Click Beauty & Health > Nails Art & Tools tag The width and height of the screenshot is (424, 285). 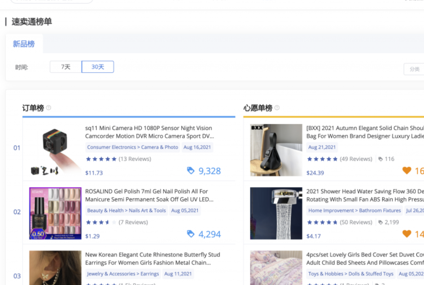[126, 211]
